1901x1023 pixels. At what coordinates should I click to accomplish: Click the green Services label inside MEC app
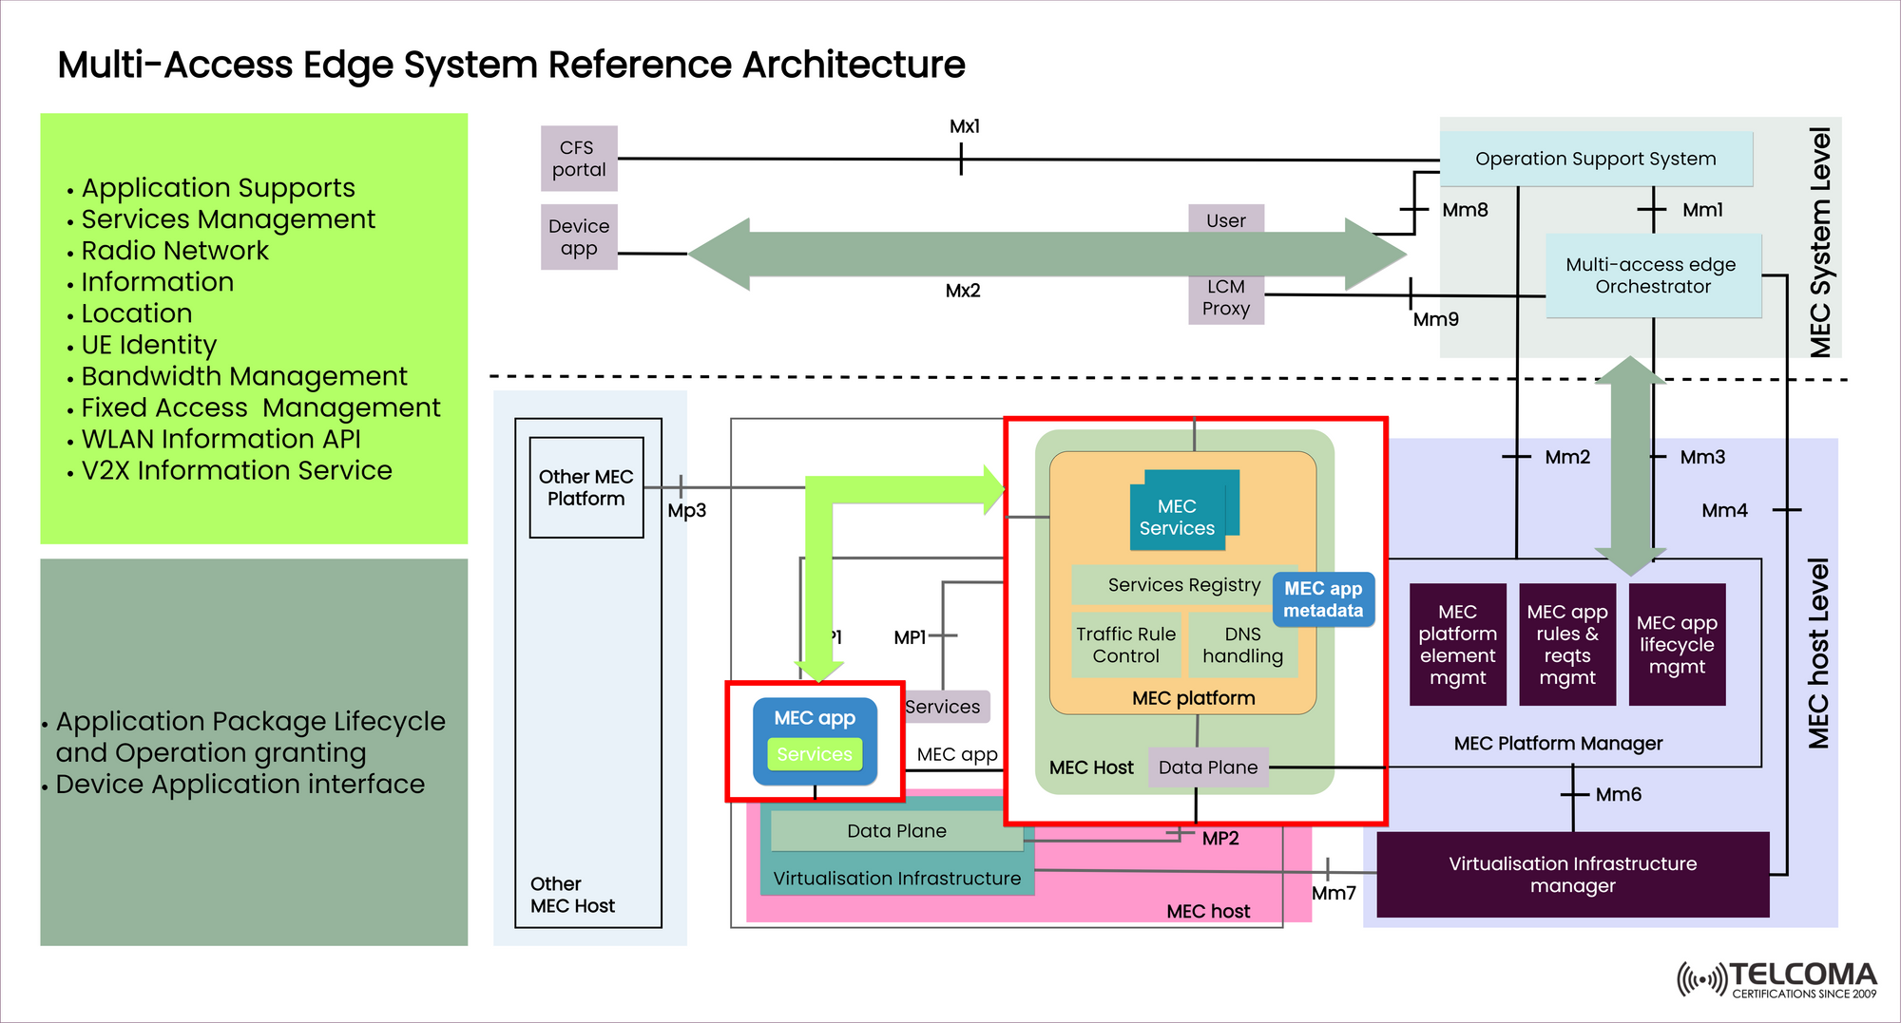[815, 754]
